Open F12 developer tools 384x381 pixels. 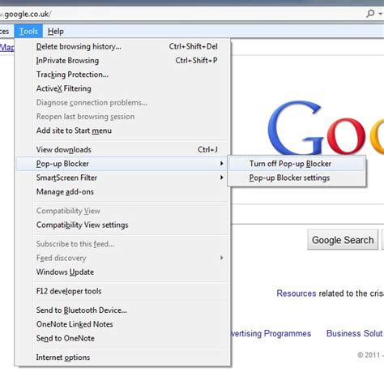point(123,291)
